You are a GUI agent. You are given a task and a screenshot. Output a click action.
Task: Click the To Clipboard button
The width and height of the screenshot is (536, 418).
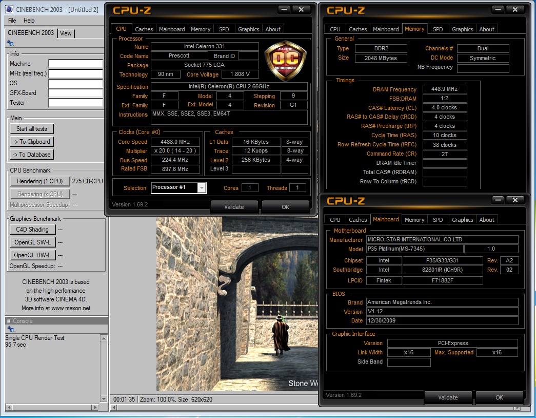click(x=32, y=142)
